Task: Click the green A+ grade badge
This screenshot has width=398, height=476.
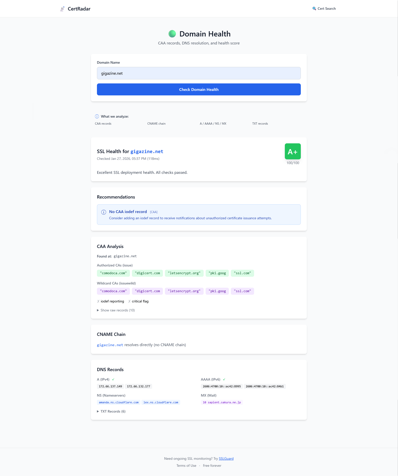Action: (293, 151)
